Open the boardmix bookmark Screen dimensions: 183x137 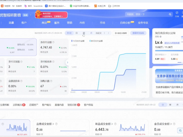click(34, 6)
